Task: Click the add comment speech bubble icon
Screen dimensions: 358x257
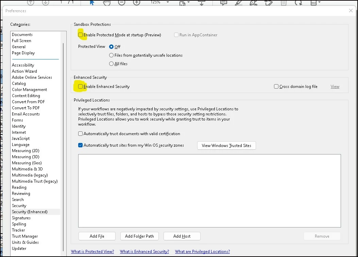Action: (x=223, y=2)
